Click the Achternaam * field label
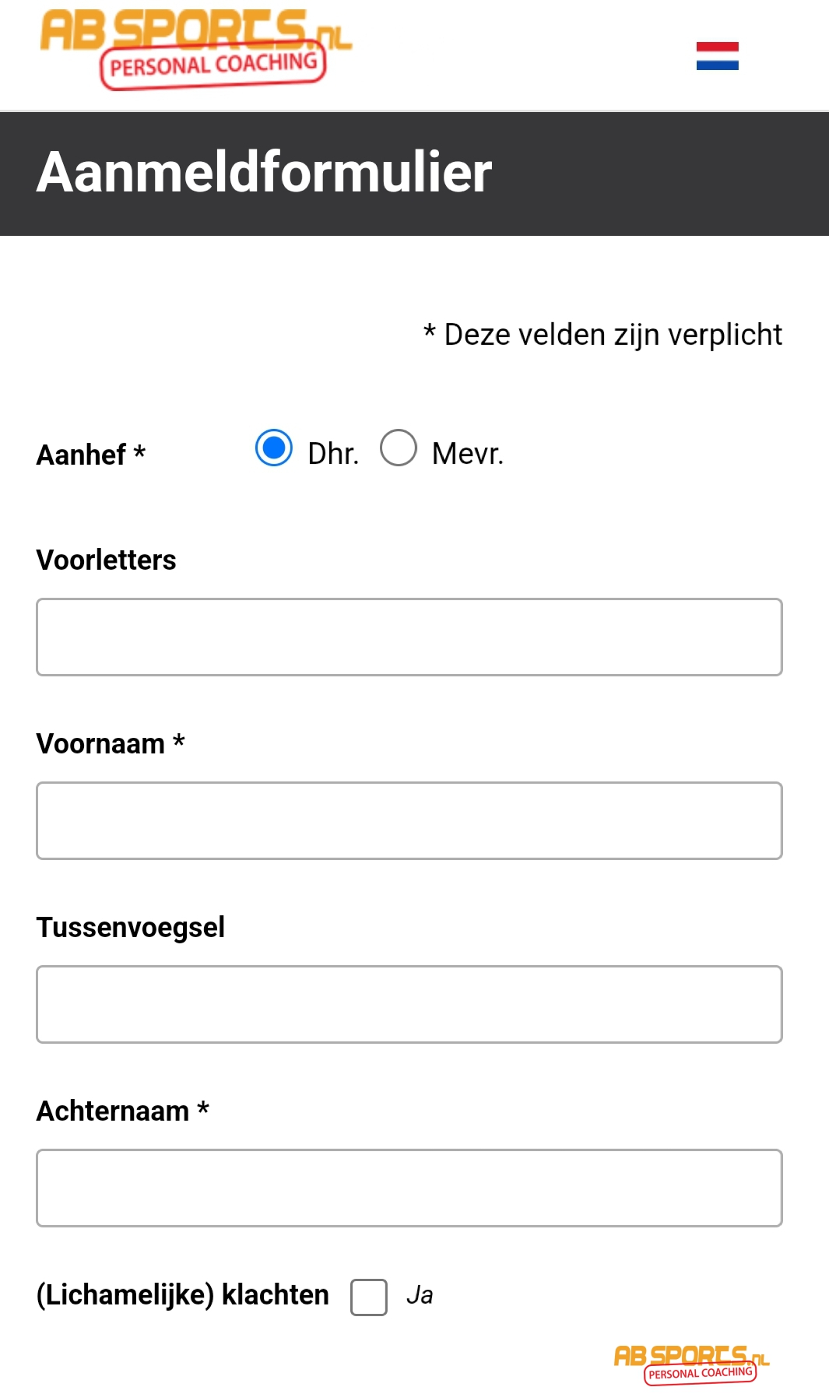 (123, 1111)
